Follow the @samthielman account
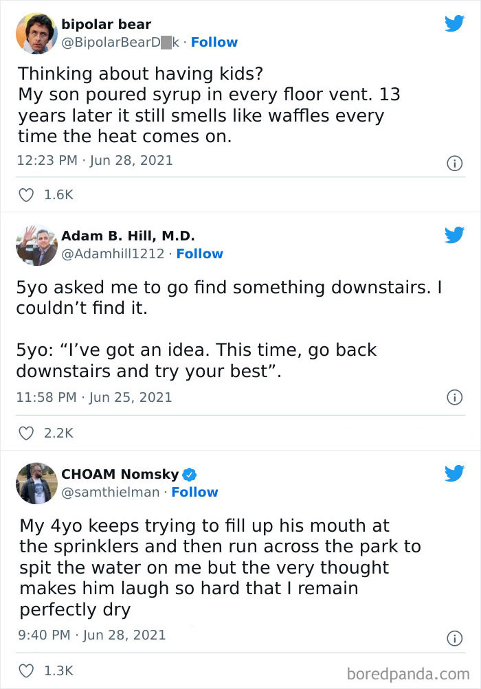This screenshot has height=689, width=481. point(194,492)
